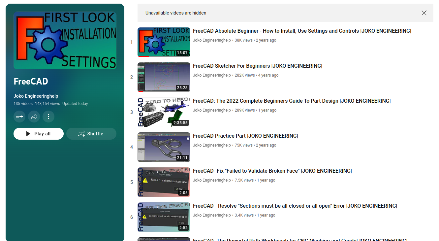Click channel name under Failed to Validate video

(212, 180)
